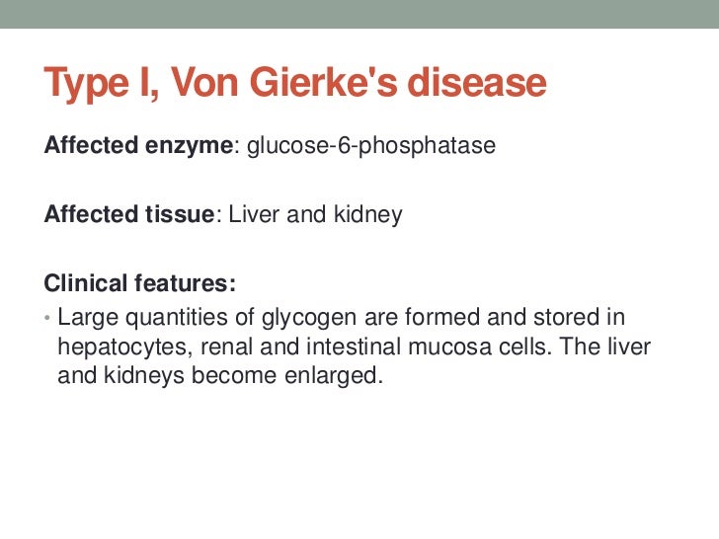Viewport: 719px width, 539px height.
Task: Select the 'Affected enzyme' bold label
Action: click(x=138, y=147)
